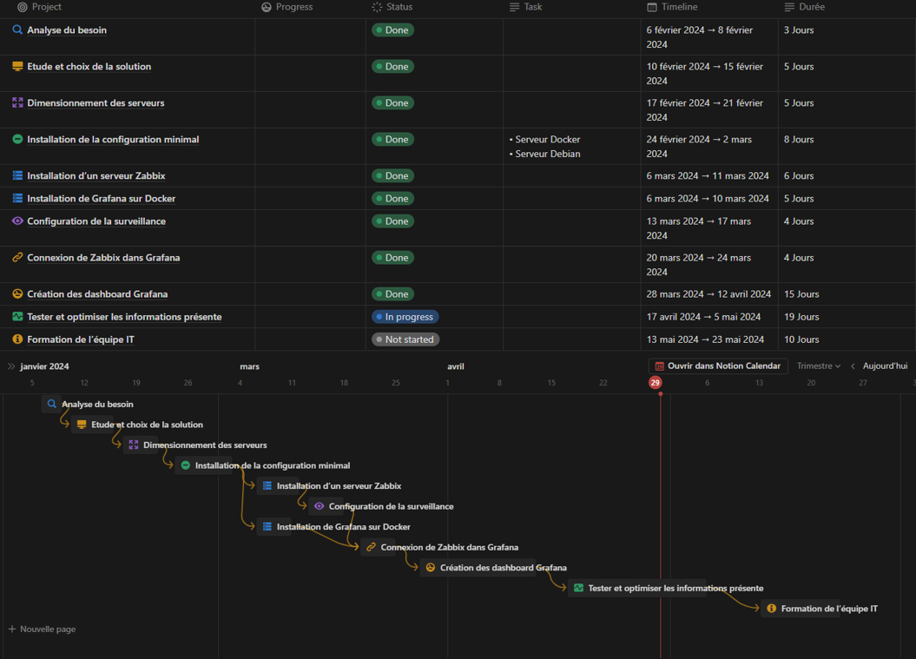Screen dimensions: 916x659
Task: Click the red today marker 29
Action: 655,382
